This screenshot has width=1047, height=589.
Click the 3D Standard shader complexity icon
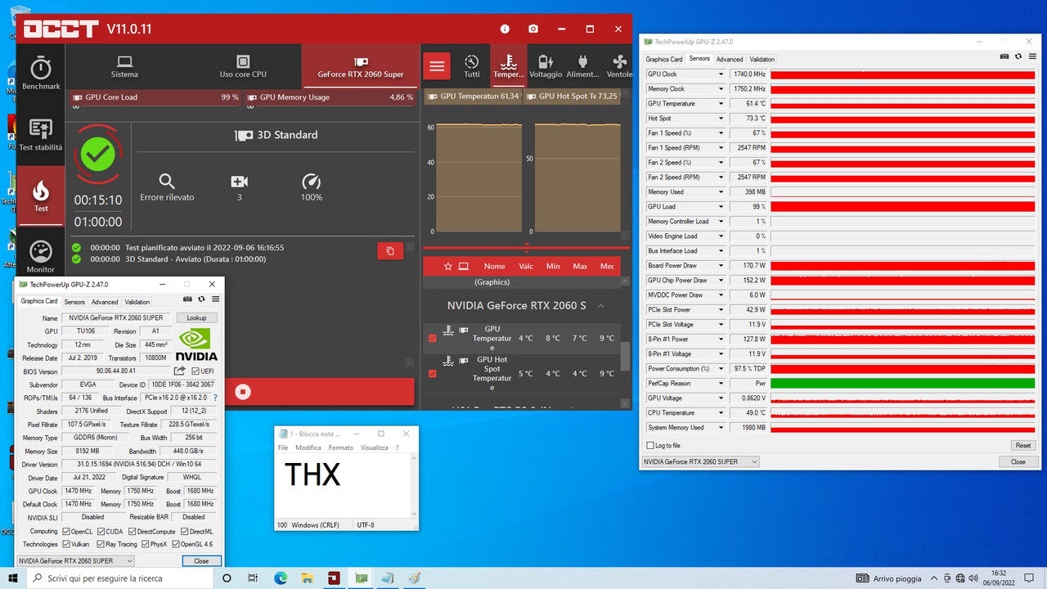click(x=239, y=182)
